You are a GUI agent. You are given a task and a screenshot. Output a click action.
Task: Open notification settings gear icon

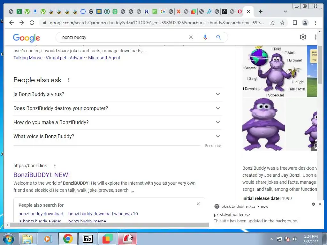click(314, 204)
